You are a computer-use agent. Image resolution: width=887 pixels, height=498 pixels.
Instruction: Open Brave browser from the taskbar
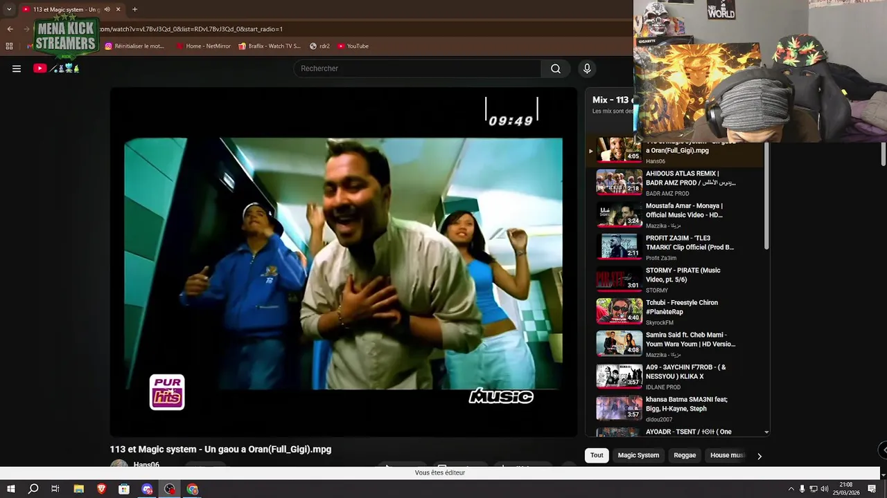click(102, 489)
